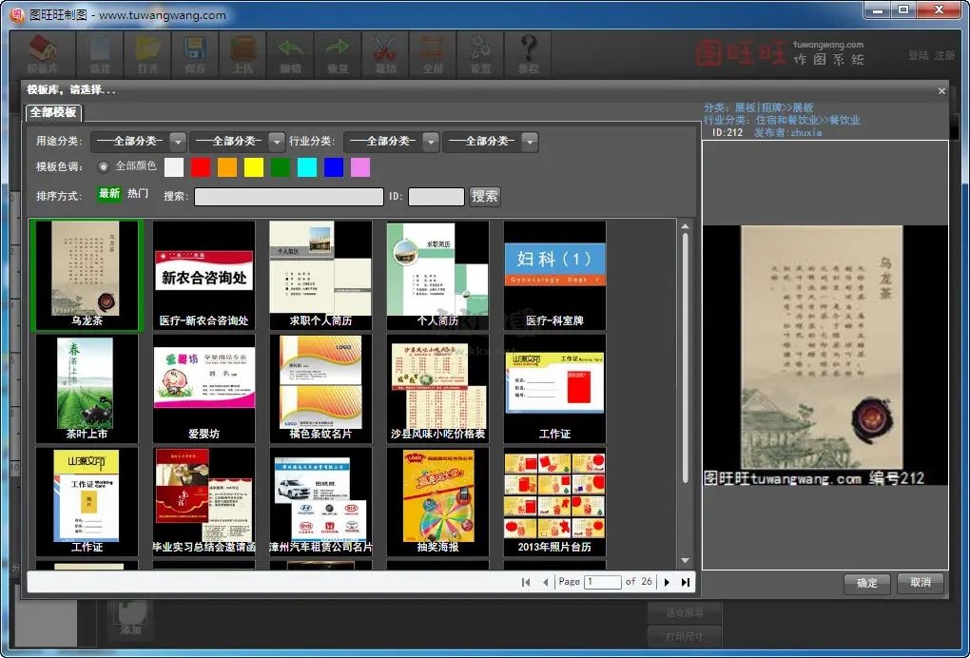This screenshot has width=970, height=658.
Task: Open the last 全部分类 dropdown
Action: [492, 140]
